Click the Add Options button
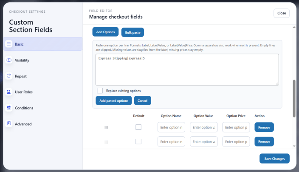 [105, 32]
